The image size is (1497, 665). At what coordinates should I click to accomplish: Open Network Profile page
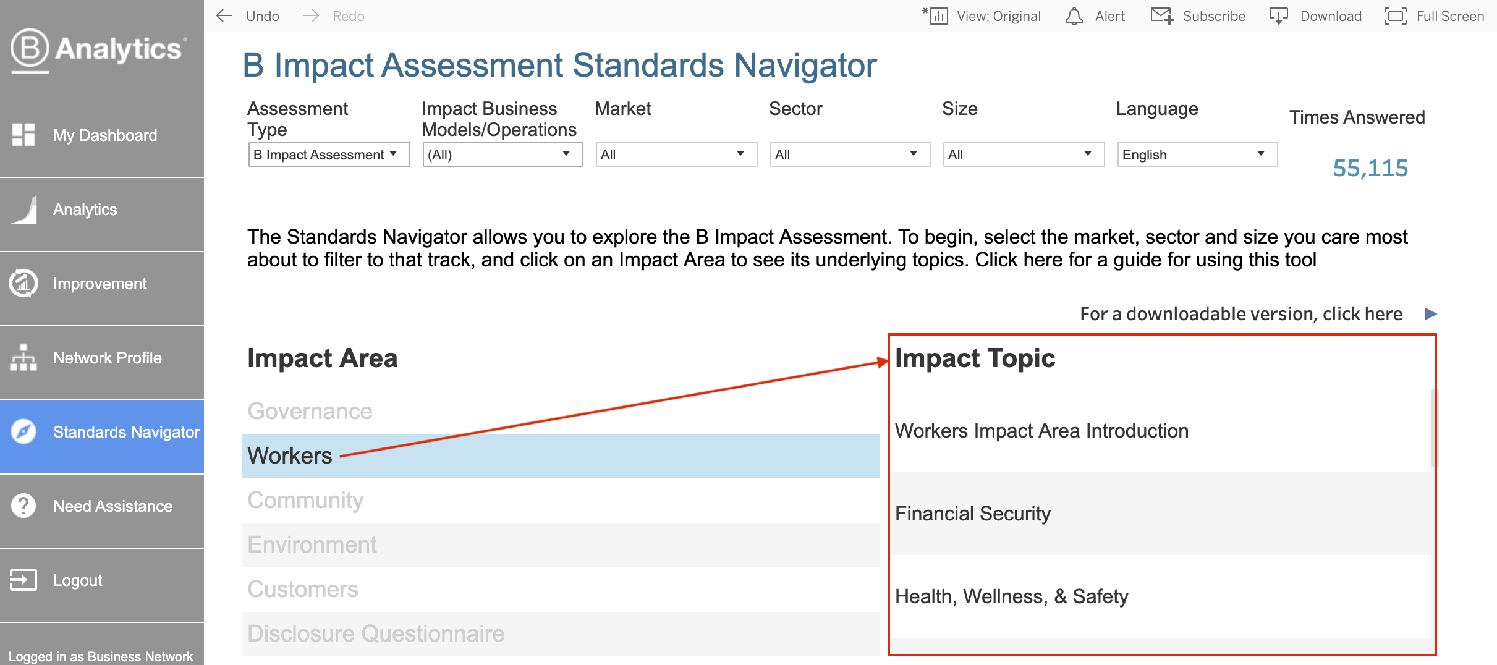[x=102, y=358]
